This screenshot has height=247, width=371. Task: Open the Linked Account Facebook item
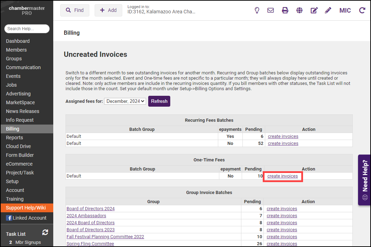pos(26,218)
